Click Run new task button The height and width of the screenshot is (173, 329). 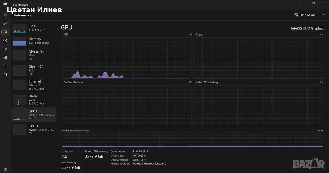pyautogui.click(x=305, y=15)
